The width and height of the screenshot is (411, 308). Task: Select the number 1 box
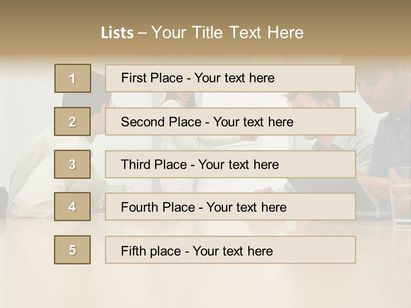coord(73,78)
